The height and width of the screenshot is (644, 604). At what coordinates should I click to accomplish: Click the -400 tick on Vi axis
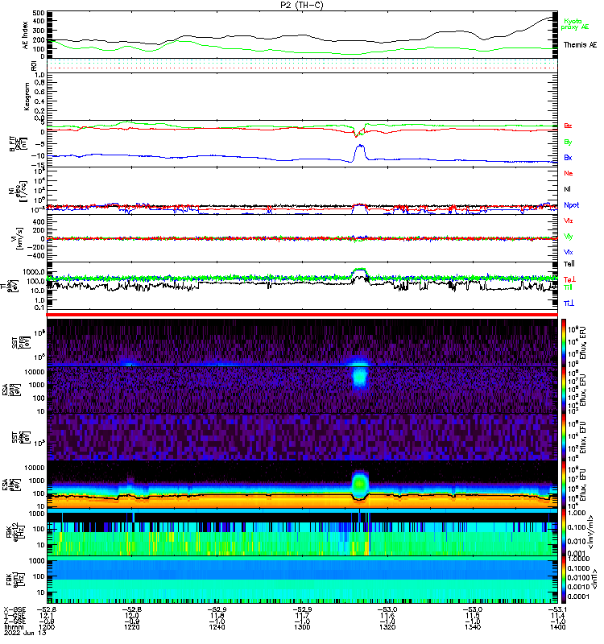[35, 255]
